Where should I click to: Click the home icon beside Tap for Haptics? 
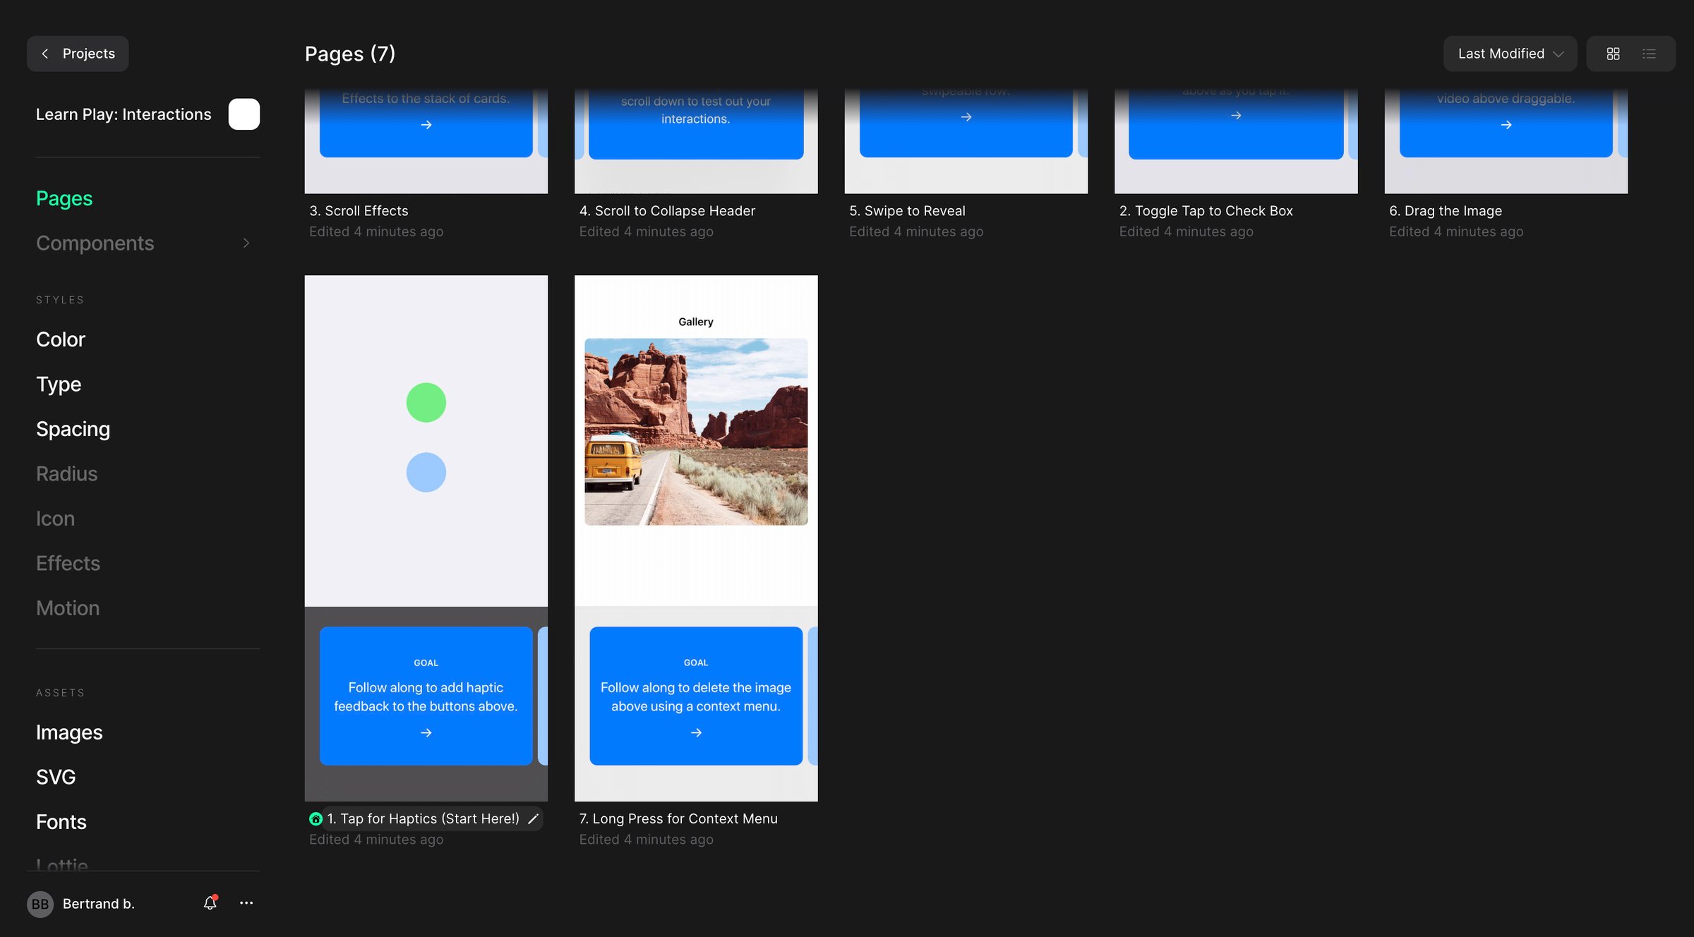(x=316, y=818)
